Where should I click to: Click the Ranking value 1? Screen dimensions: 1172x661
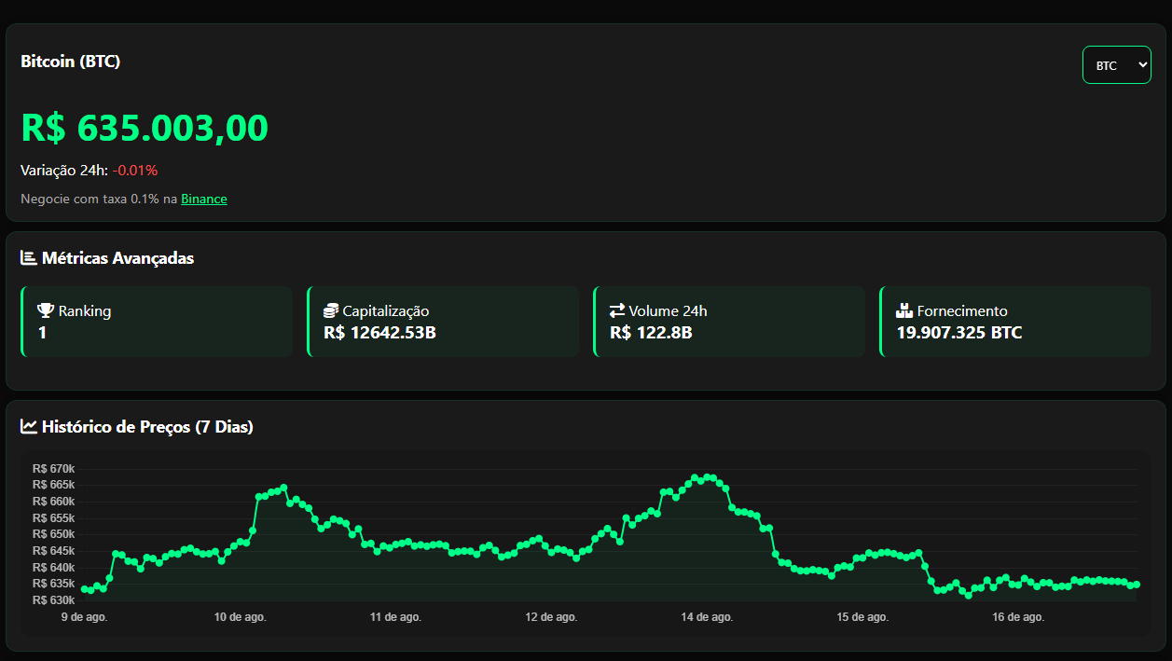click(42, 333)
